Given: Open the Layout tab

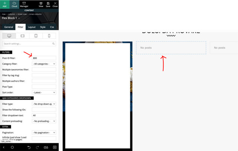Looking at the screenshot, I should (x=32, y=27).
